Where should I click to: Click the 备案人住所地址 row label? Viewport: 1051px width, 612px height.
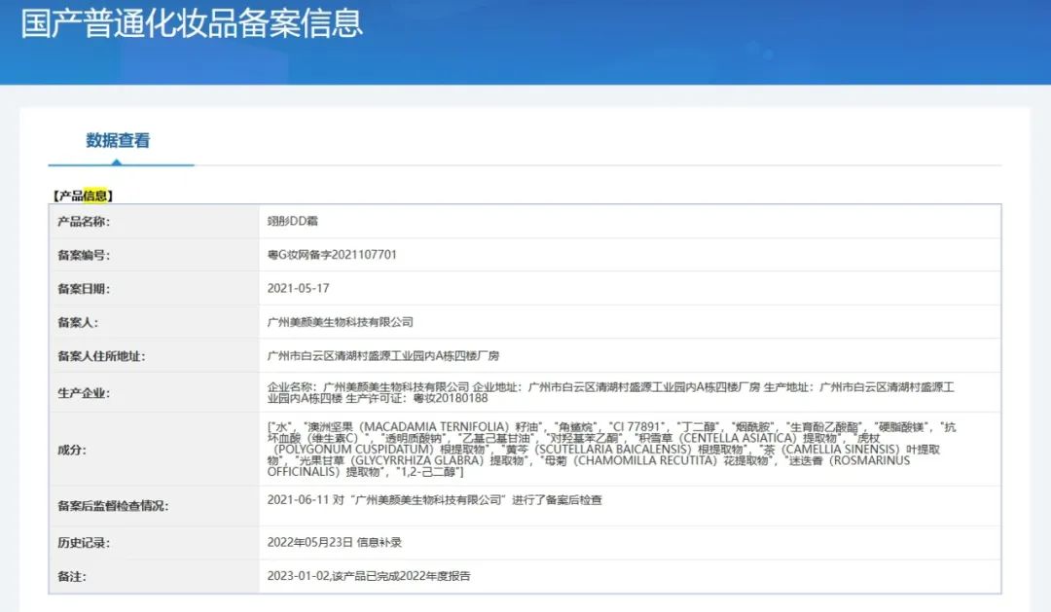point(101,356)
